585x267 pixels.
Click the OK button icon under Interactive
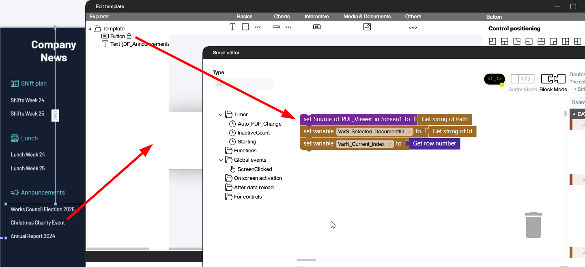coord(317,27)
